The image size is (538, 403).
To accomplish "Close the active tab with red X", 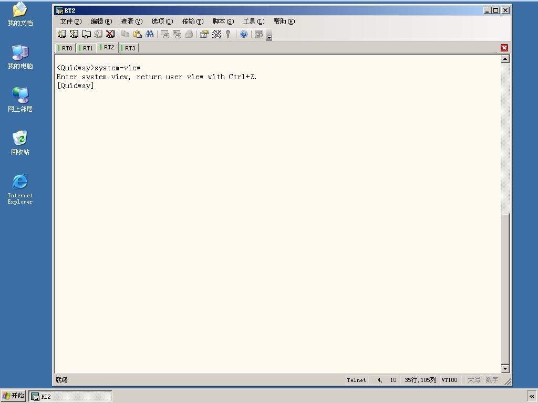I will pos(504,48).
